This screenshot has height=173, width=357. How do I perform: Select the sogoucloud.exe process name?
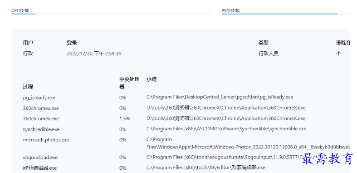click(x=40, y=158)
